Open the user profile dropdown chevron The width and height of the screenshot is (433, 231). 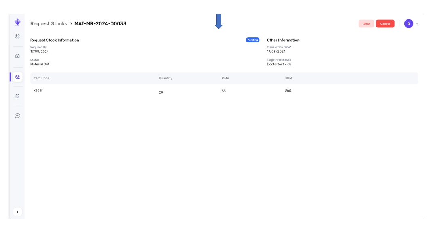pos(417,24)
